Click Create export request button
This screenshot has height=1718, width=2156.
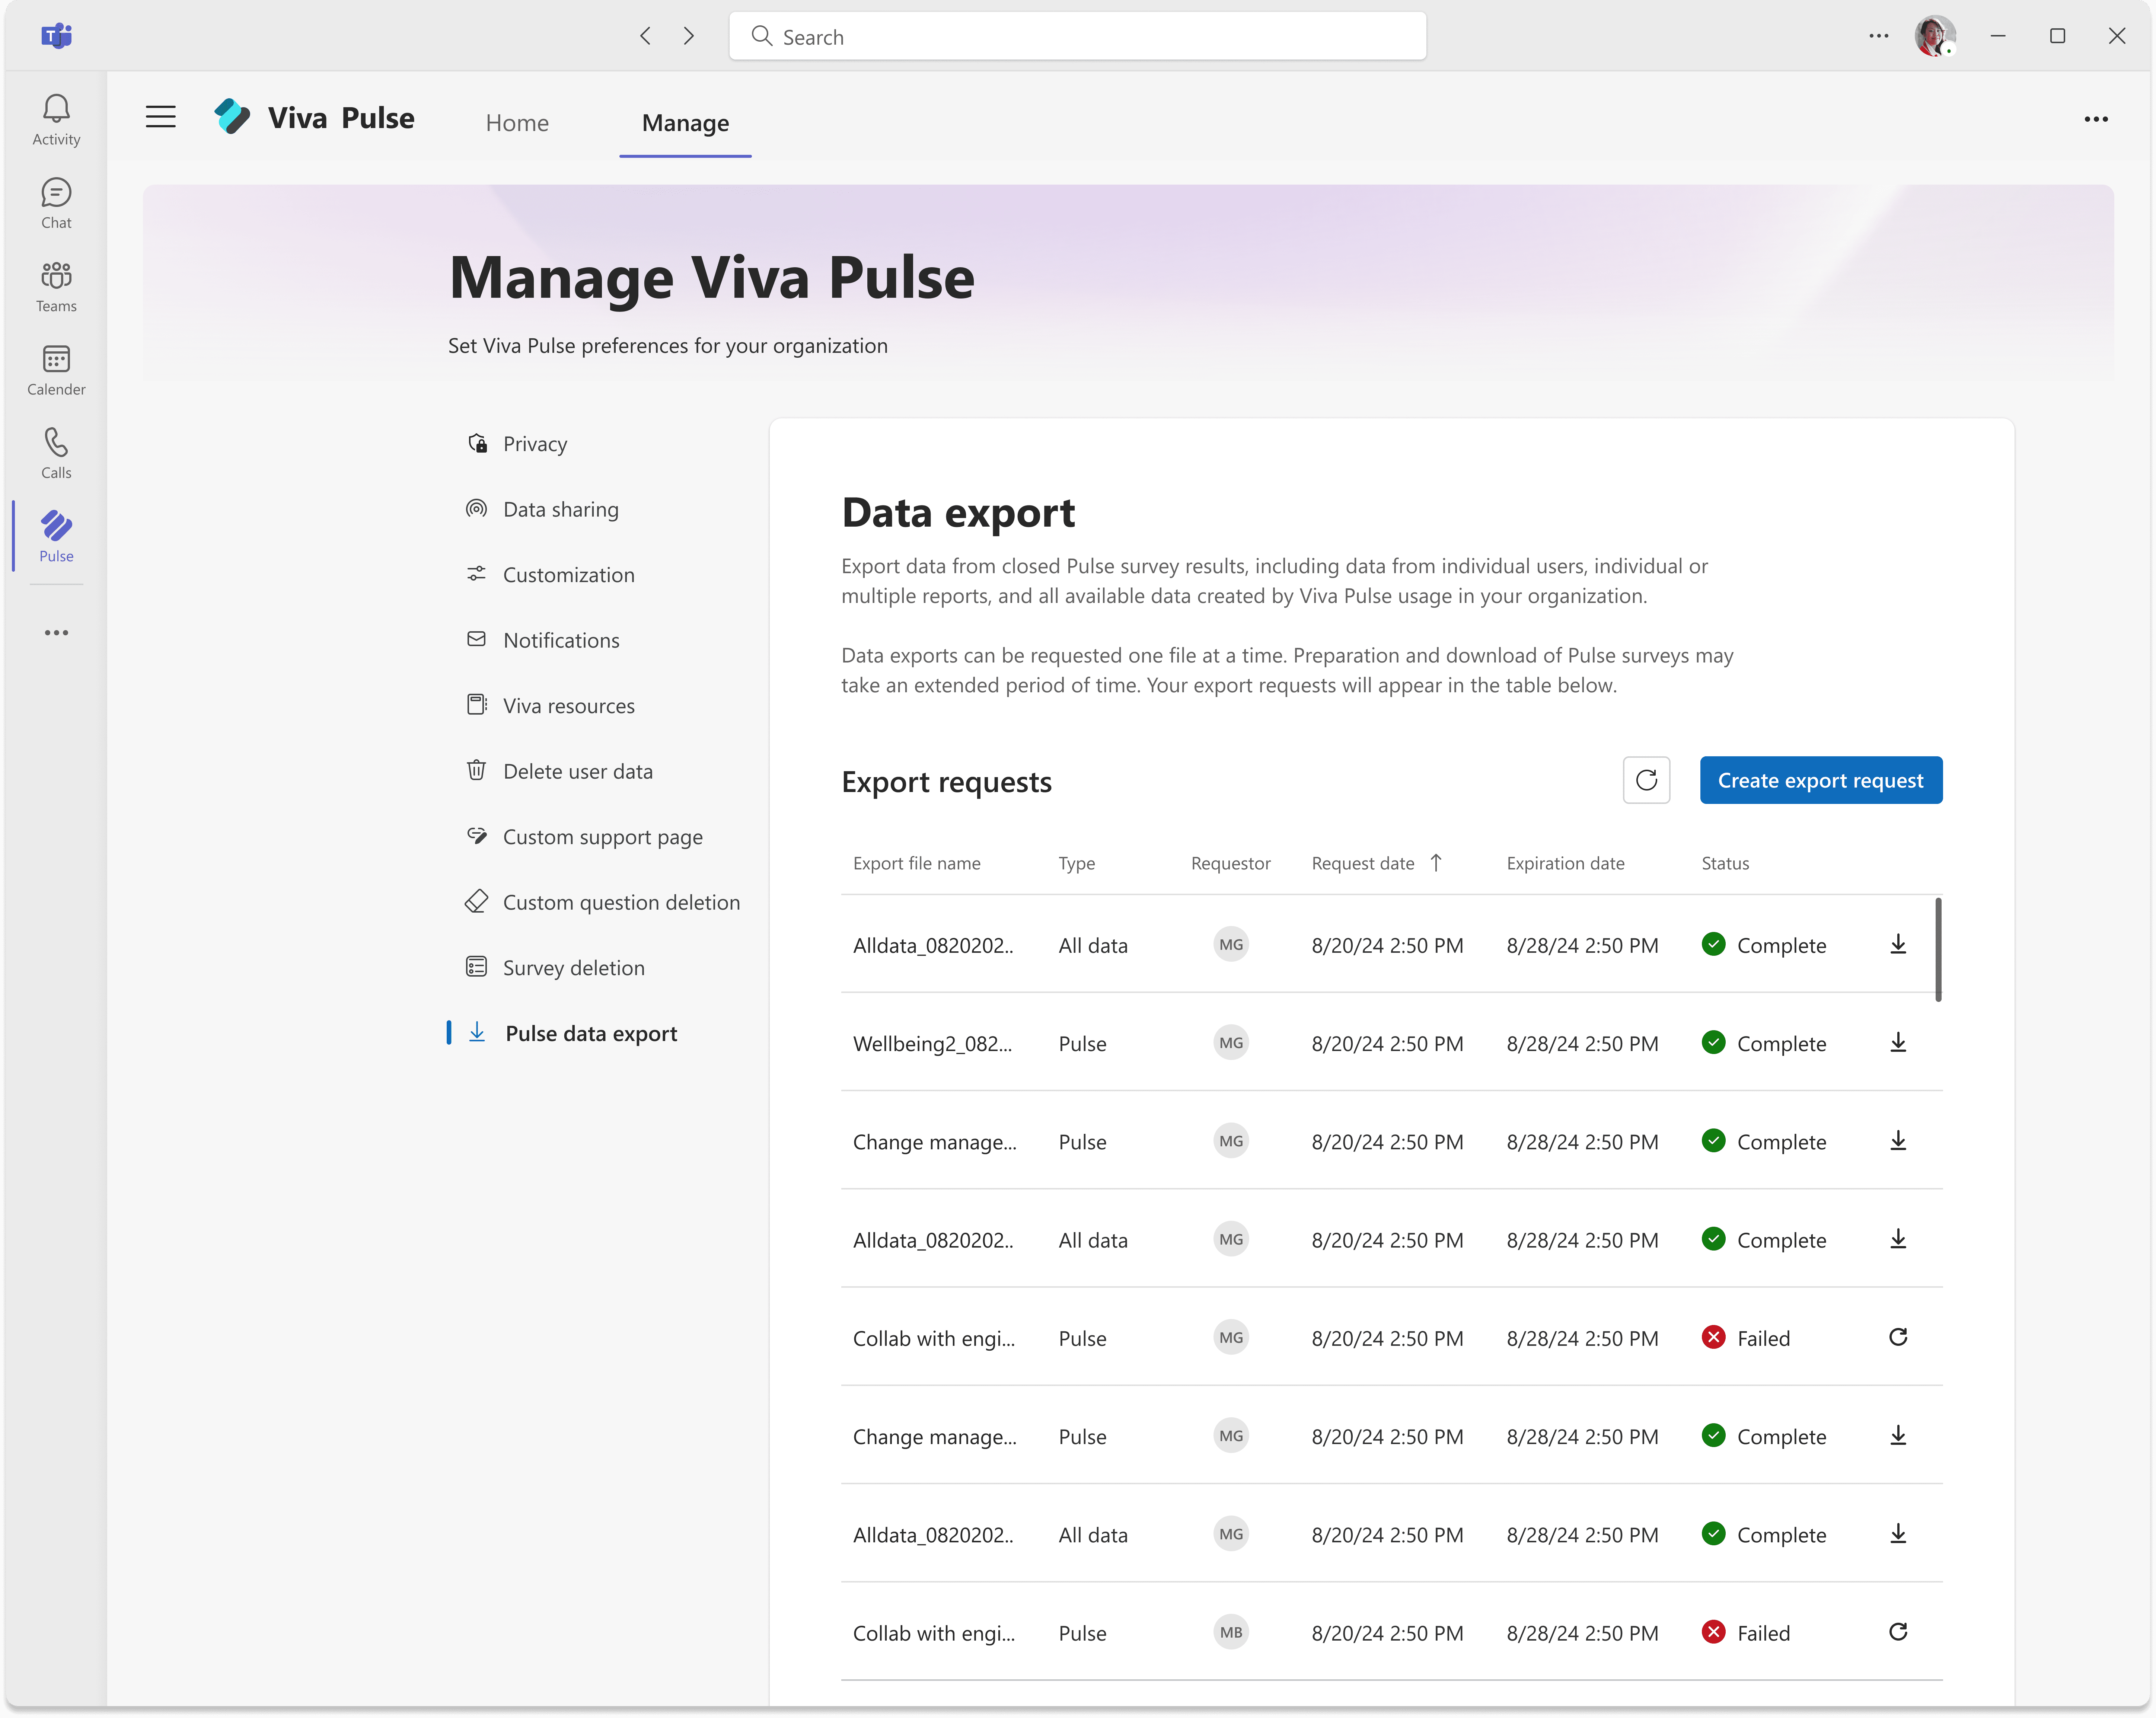(1820, 780)
